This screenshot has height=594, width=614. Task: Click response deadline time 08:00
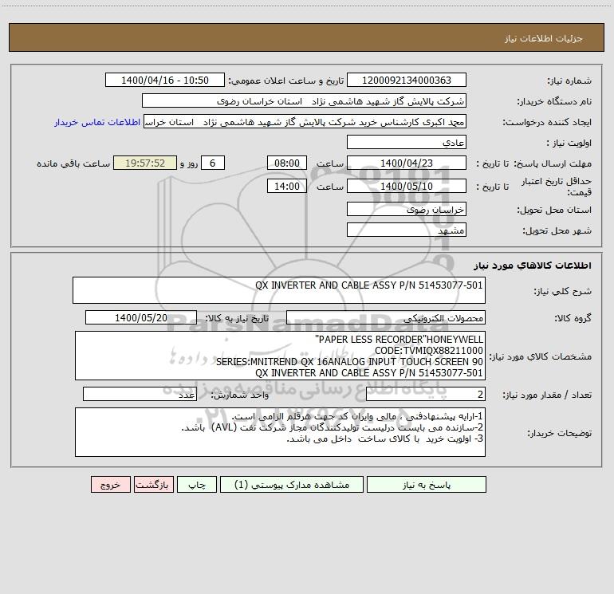(x=286, y=163)
